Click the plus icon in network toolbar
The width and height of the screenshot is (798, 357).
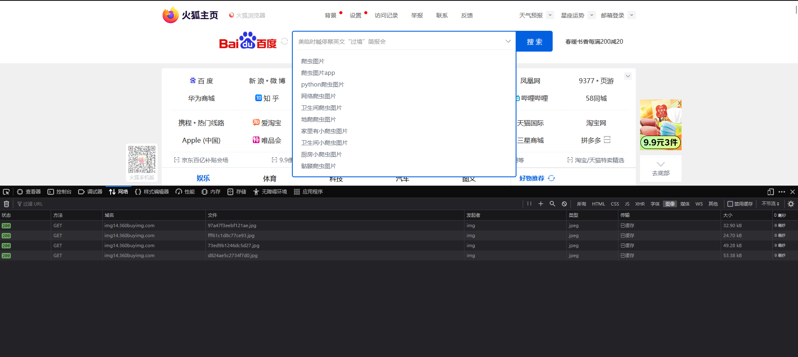click(x=541, y=204)
